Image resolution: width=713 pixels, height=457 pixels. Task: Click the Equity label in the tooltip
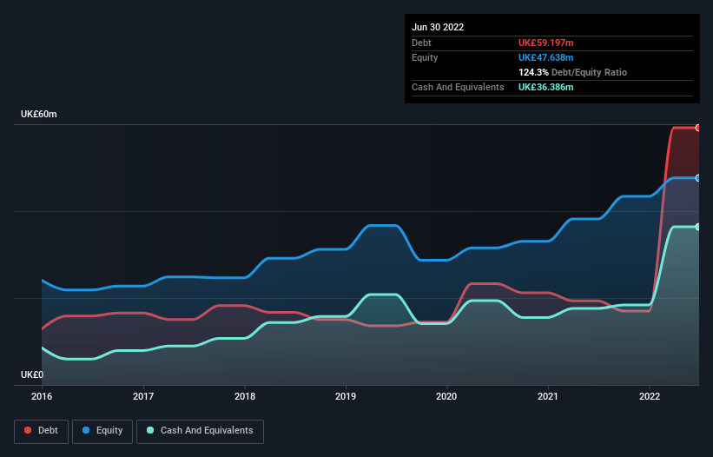point(425,57)
